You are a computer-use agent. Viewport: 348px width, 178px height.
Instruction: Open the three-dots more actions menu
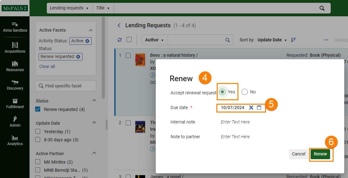coord(326,40)
